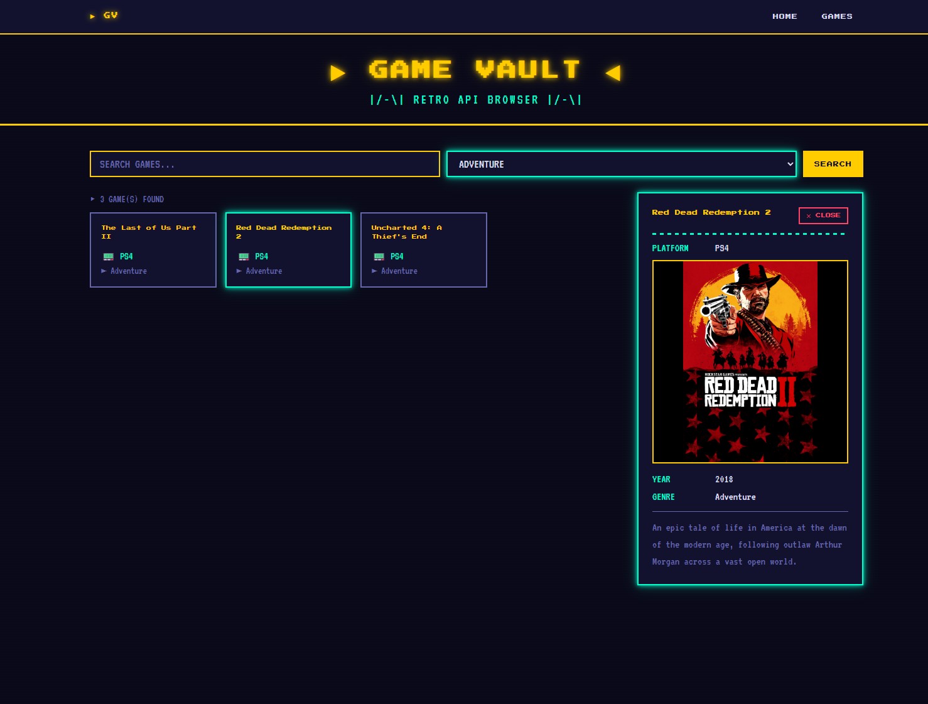
Task: Click the GV logo in the navbar
Action: click(x=104, y=16)
